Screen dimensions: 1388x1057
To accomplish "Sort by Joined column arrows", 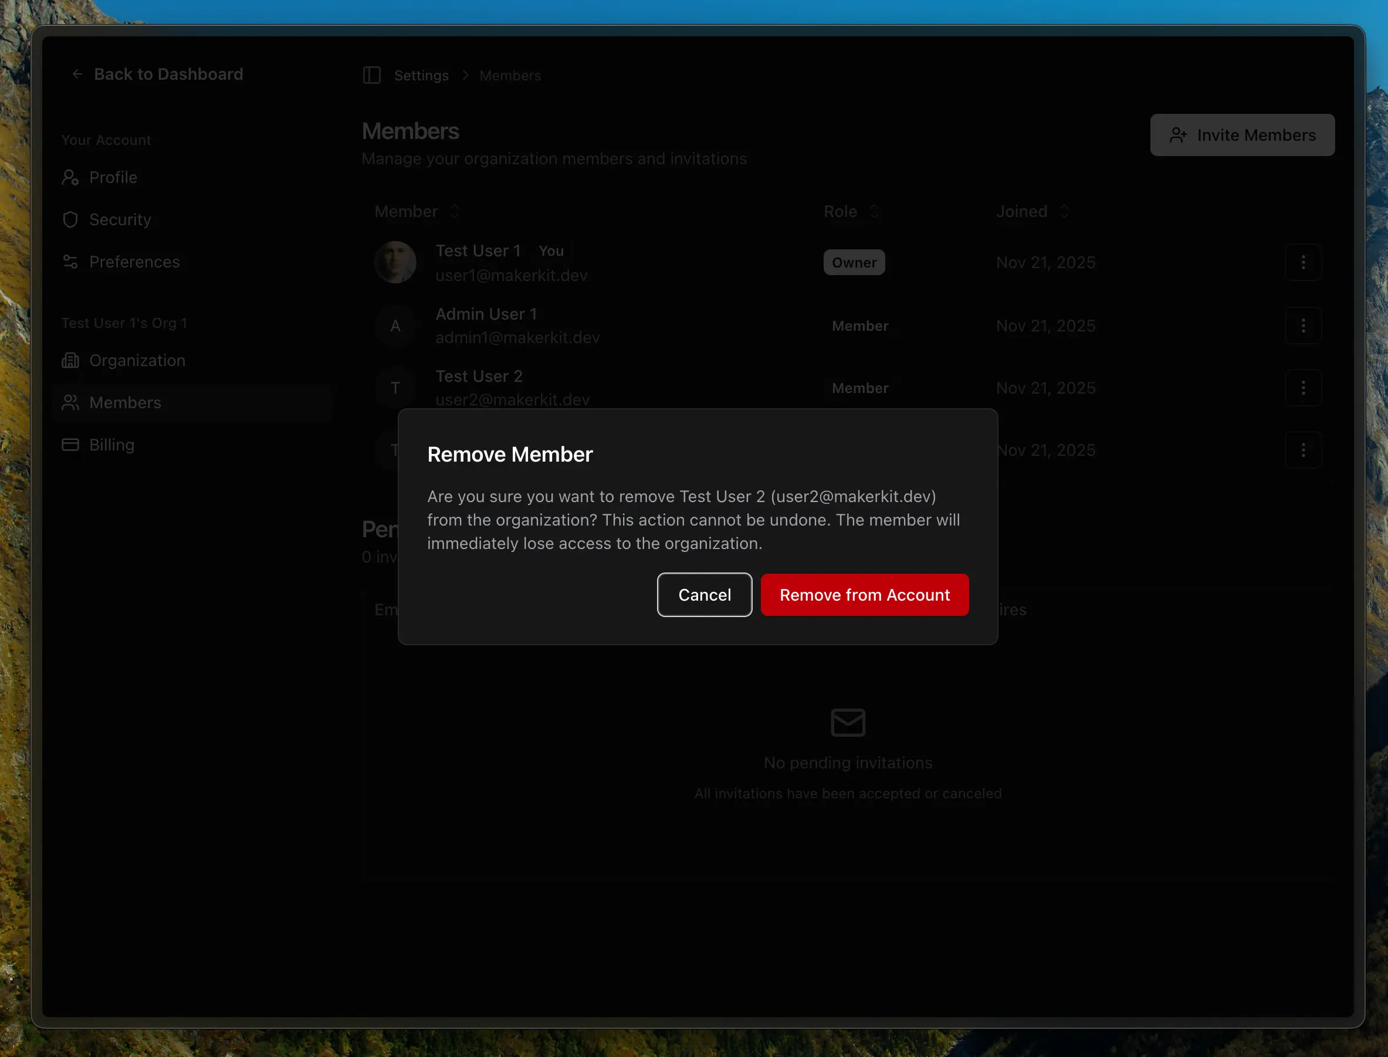I will pos(1064,211).
